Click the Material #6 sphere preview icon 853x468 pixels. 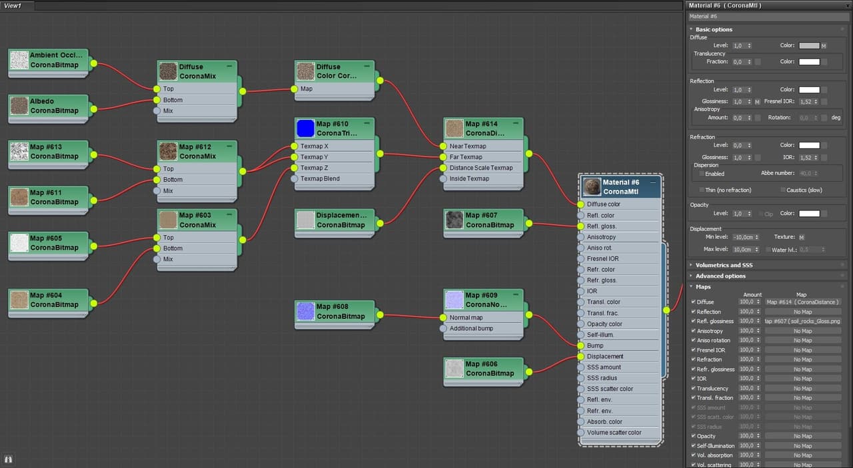pos(592,187)
